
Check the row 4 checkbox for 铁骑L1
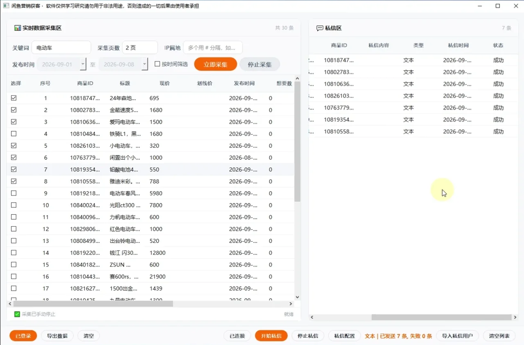[14, 134]
